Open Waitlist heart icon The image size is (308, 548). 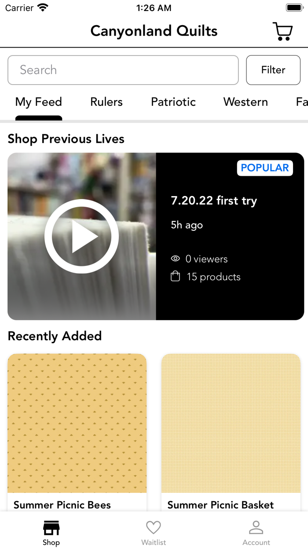154,528
